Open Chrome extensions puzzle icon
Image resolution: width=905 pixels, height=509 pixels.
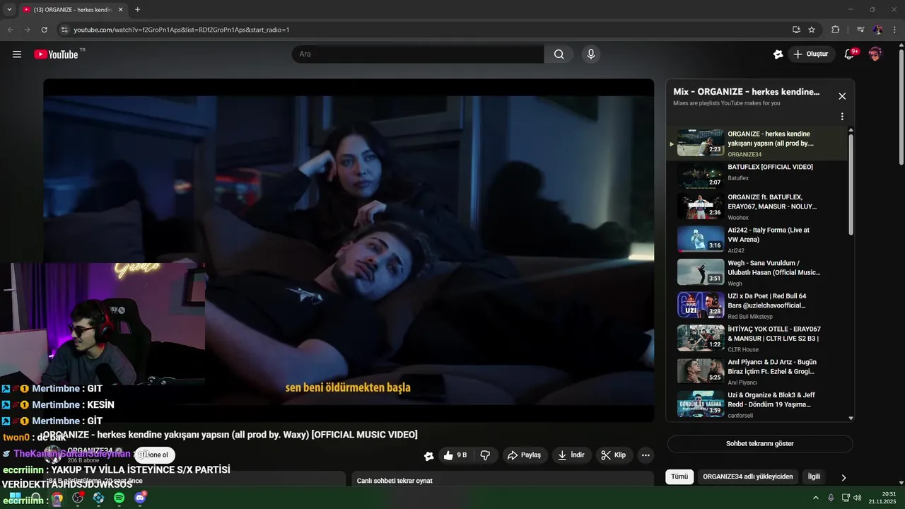[835, 30]
